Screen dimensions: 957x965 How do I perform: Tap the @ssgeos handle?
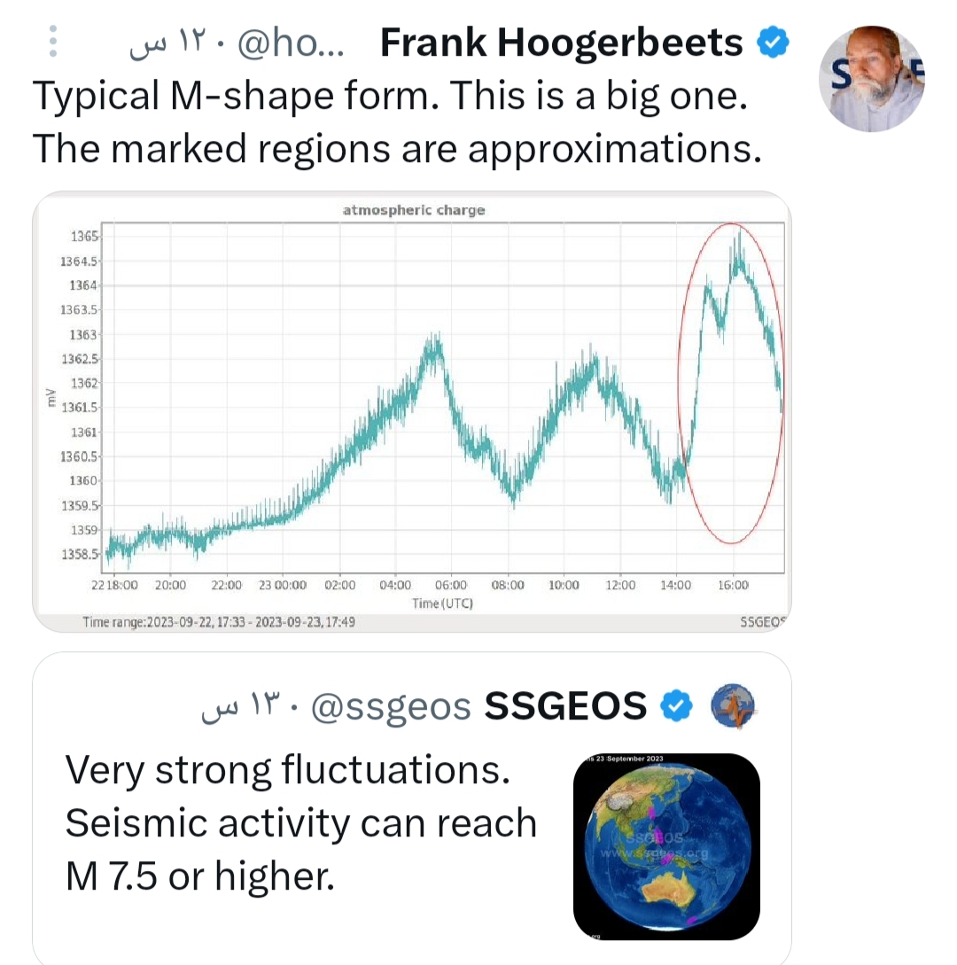pyautogui.click(x=392, y=706)
